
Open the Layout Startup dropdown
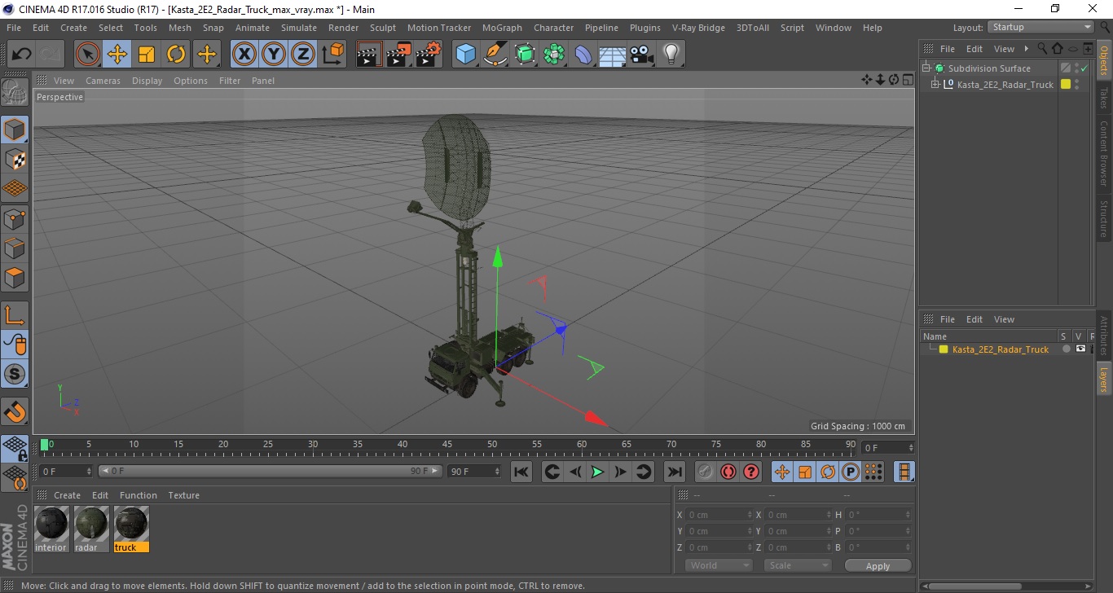(x=1041, y=27)
